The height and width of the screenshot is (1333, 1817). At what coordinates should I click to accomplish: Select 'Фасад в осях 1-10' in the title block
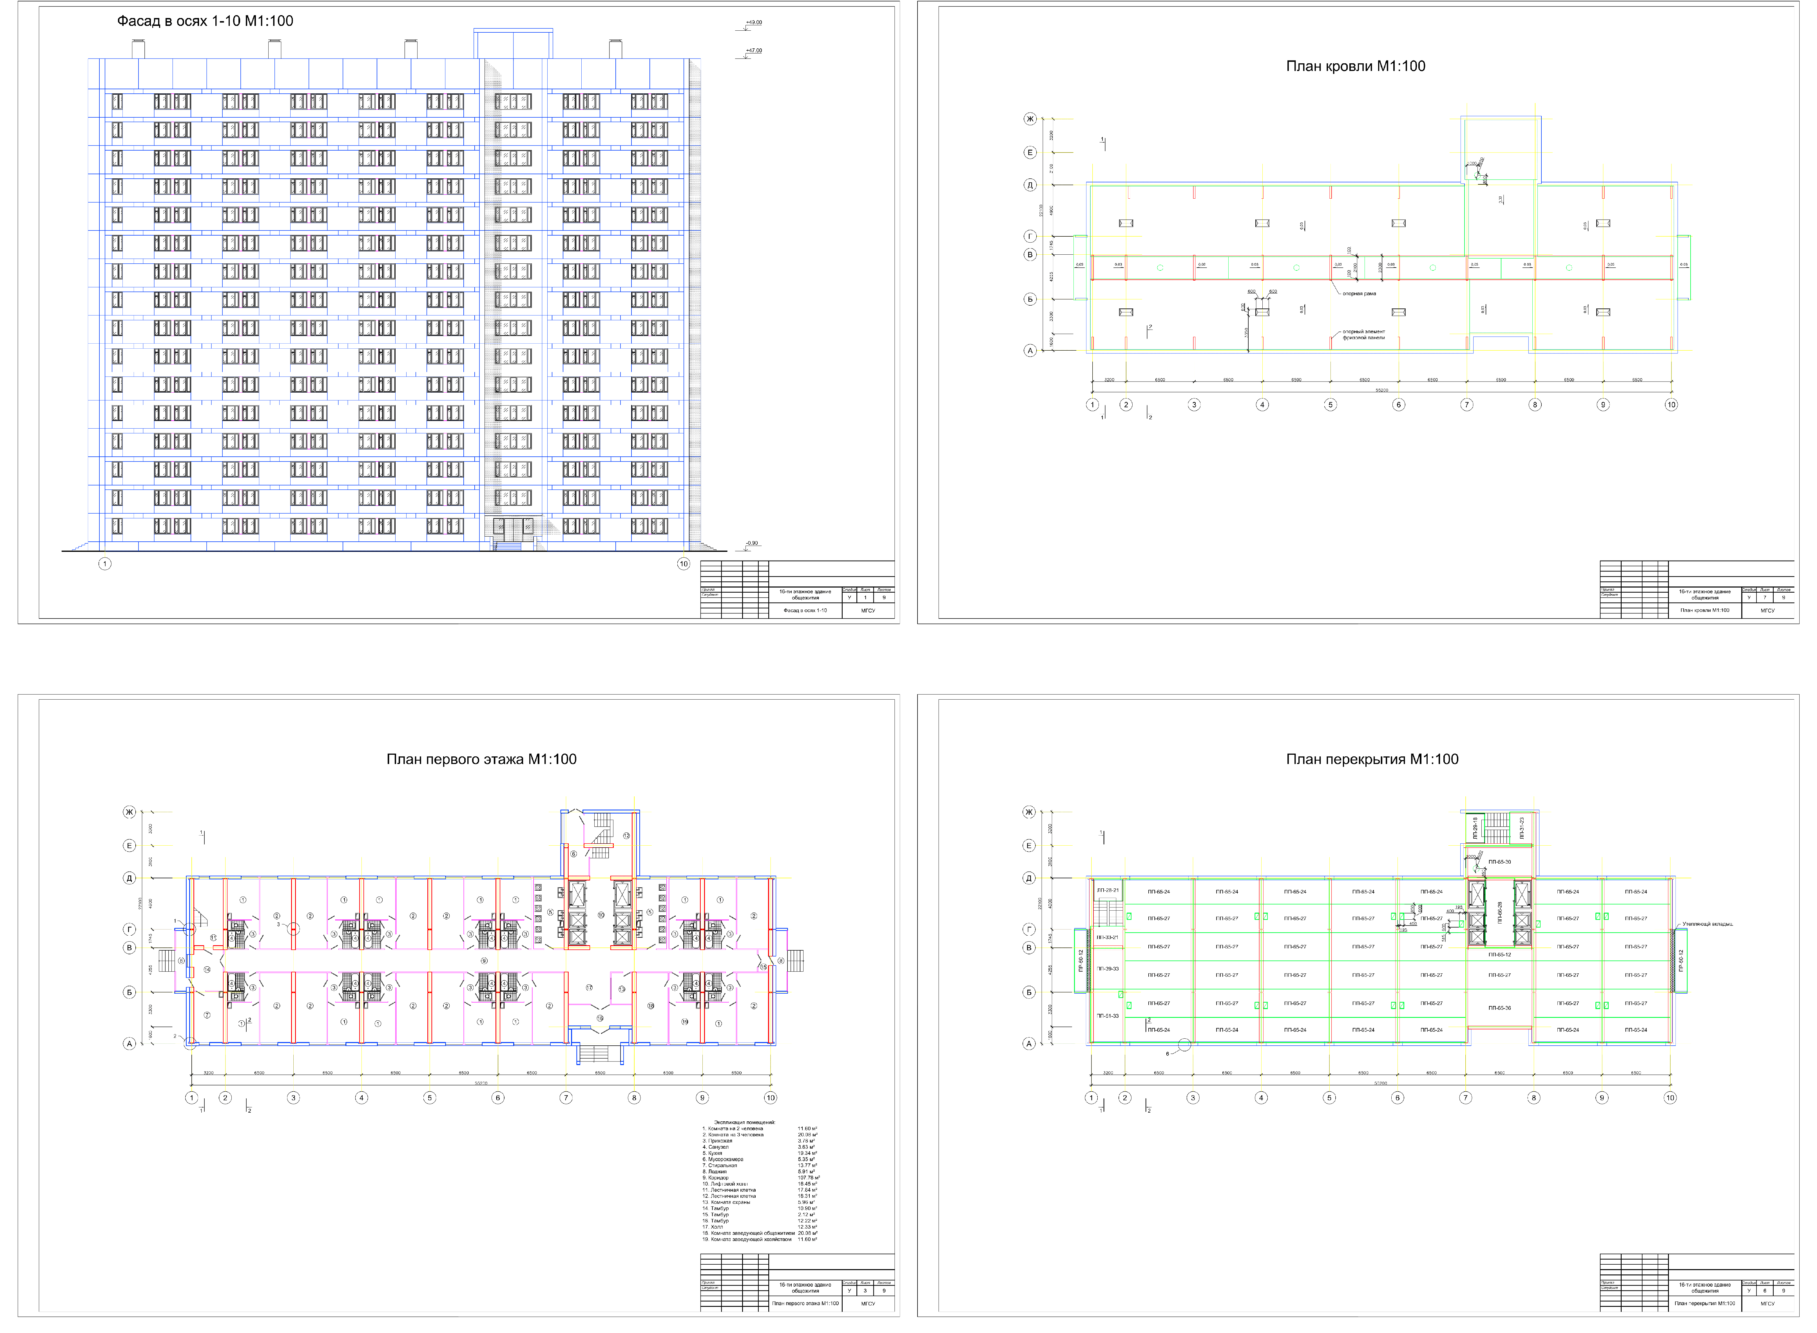[805, 611]
